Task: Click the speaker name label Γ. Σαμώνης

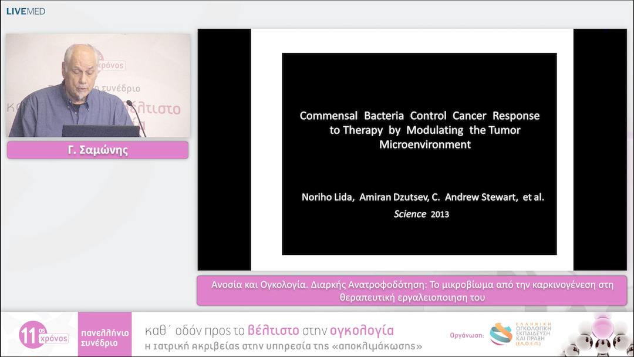Action: click(x=97, y=150)
